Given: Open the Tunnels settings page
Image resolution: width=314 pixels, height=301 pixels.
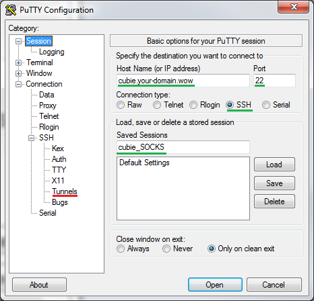Looking at the screenshot, I should click(65, 191).
